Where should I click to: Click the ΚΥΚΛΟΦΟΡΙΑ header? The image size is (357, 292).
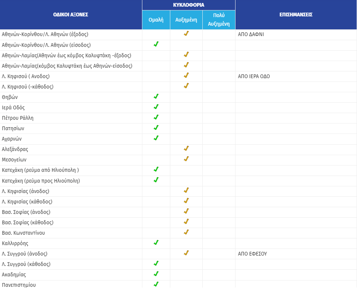[189, 5]
